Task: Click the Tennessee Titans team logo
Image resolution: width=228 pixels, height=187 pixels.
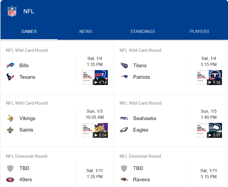Action: (124, 65)
